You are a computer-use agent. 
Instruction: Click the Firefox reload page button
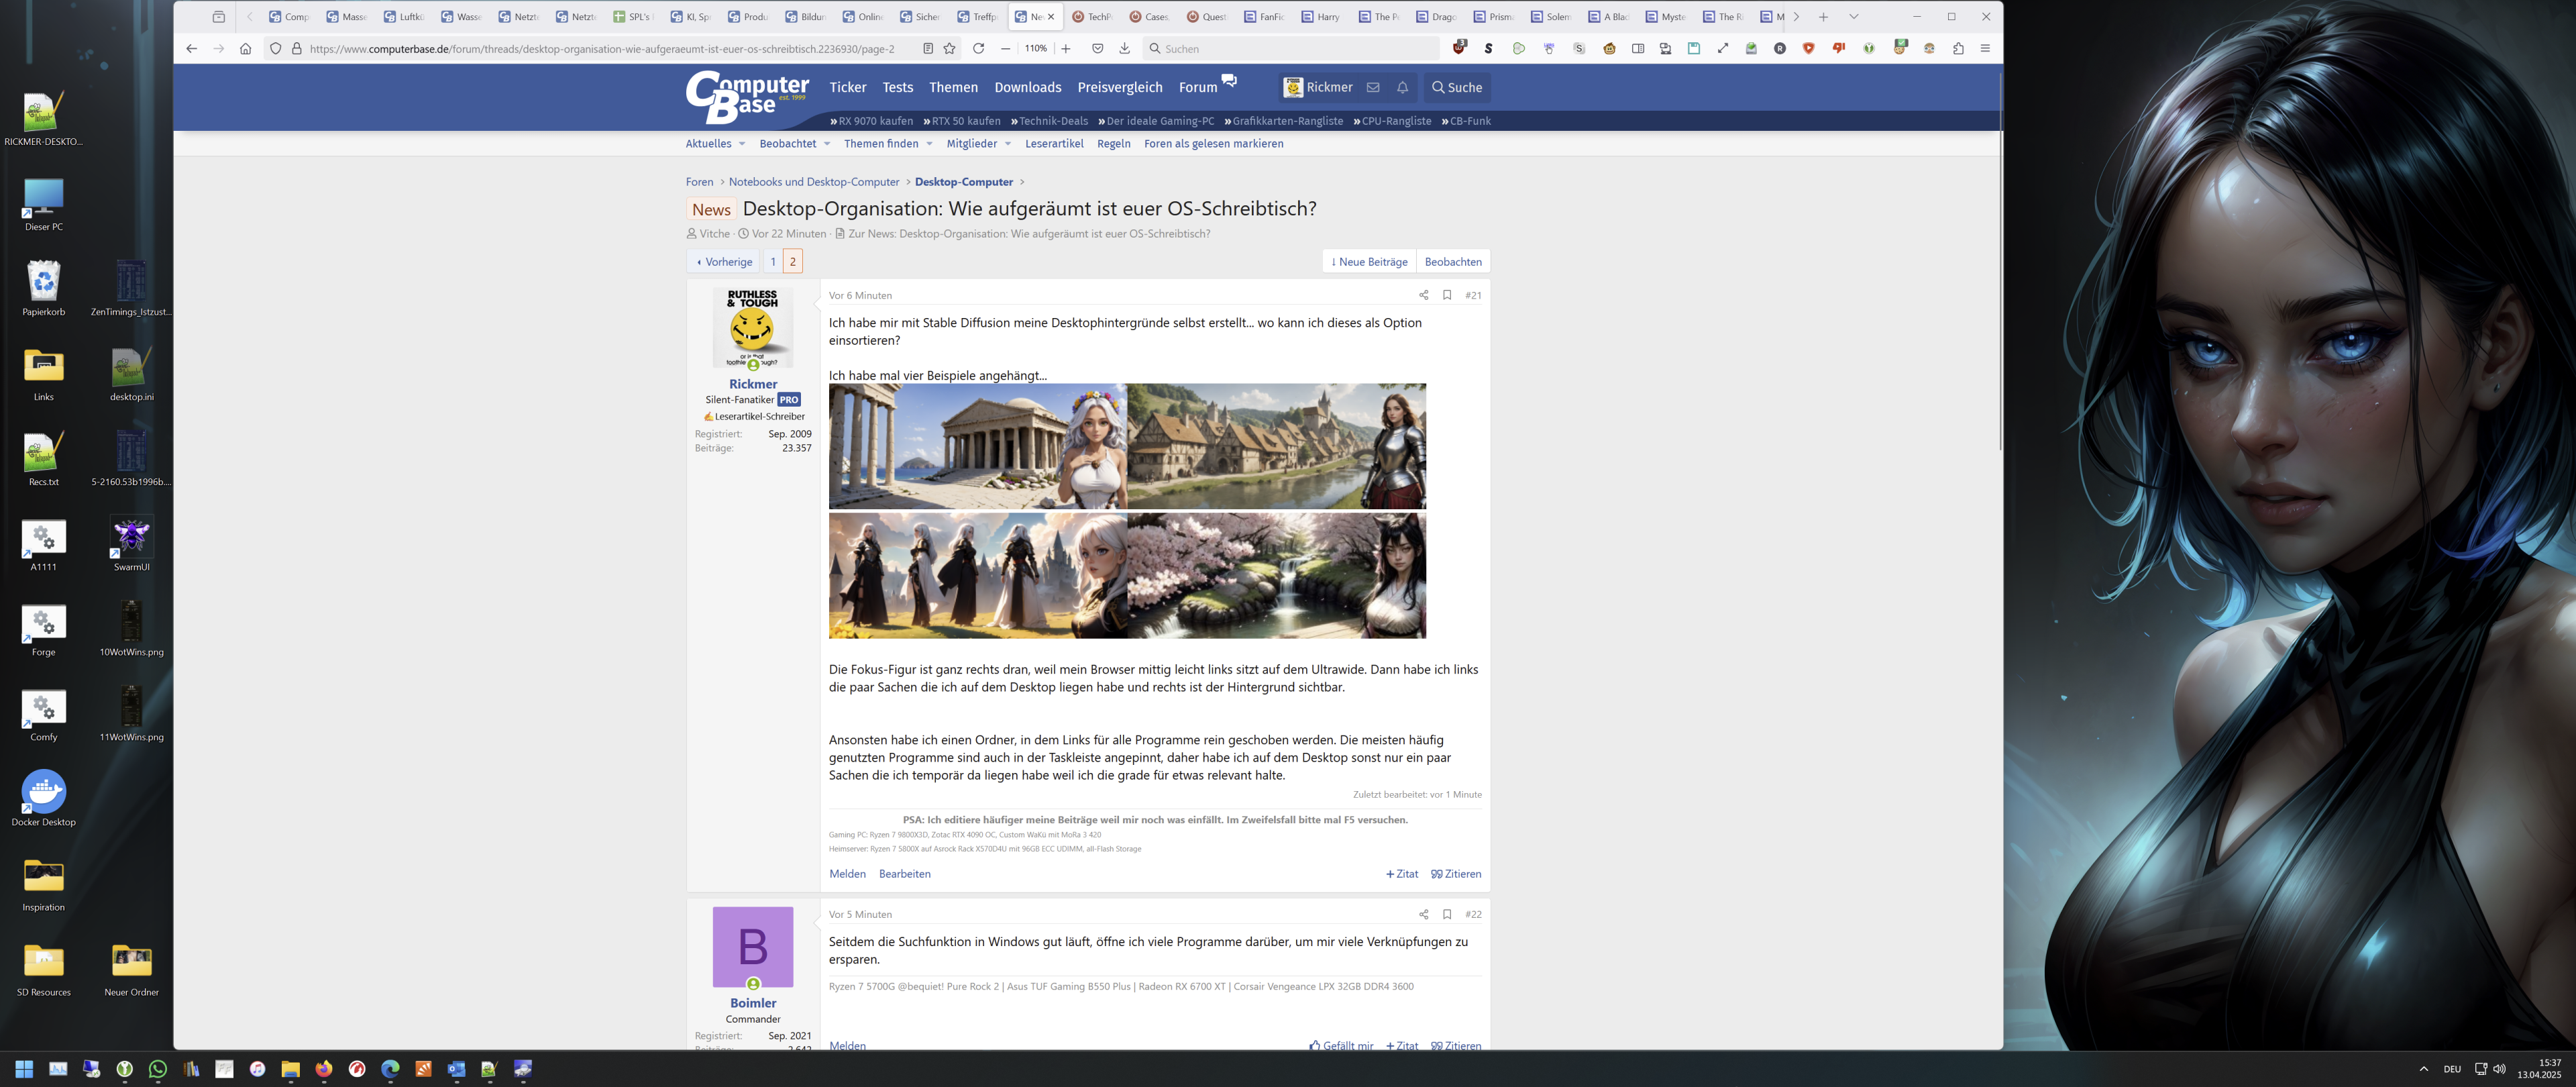(978, 48)
